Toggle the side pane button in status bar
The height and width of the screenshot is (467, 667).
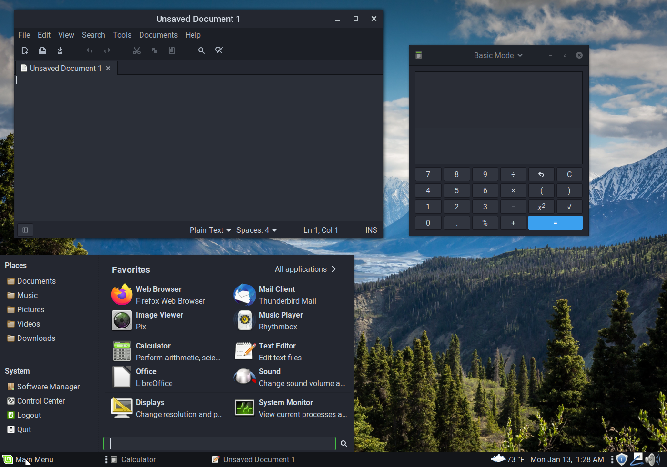tap(25, 230)
